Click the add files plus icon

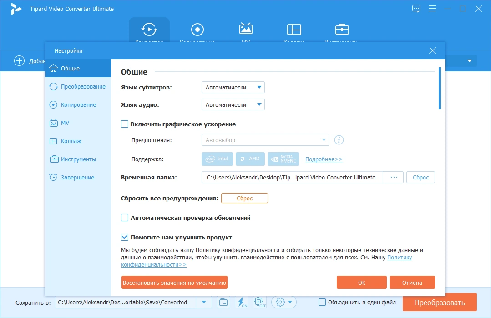(19, 61)
